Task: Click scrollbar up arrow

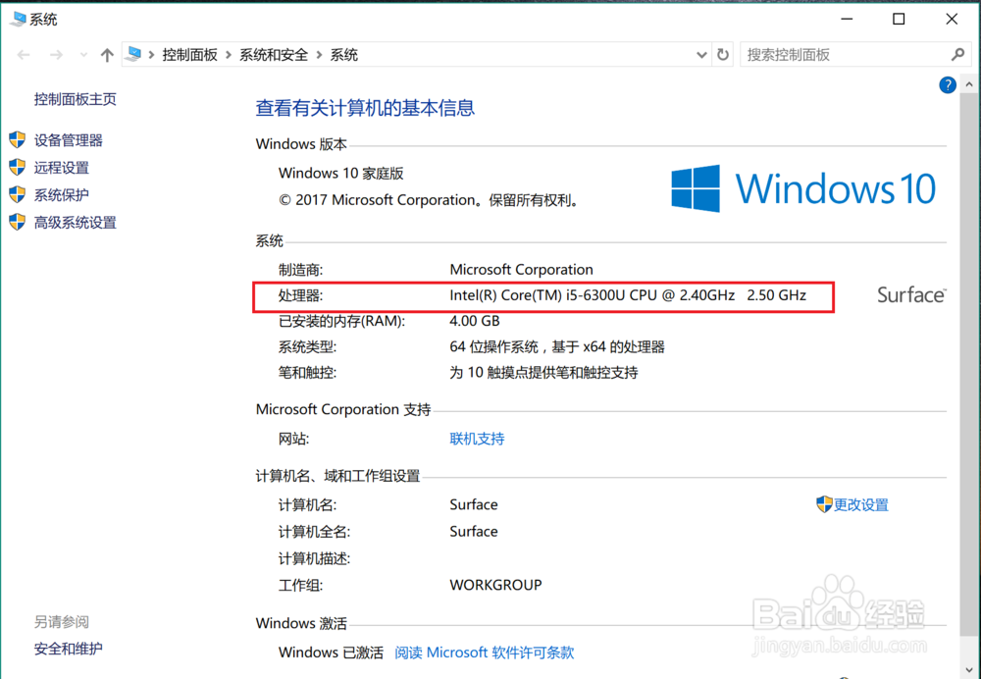Action: pyautogui.click(x=969, y=83)
